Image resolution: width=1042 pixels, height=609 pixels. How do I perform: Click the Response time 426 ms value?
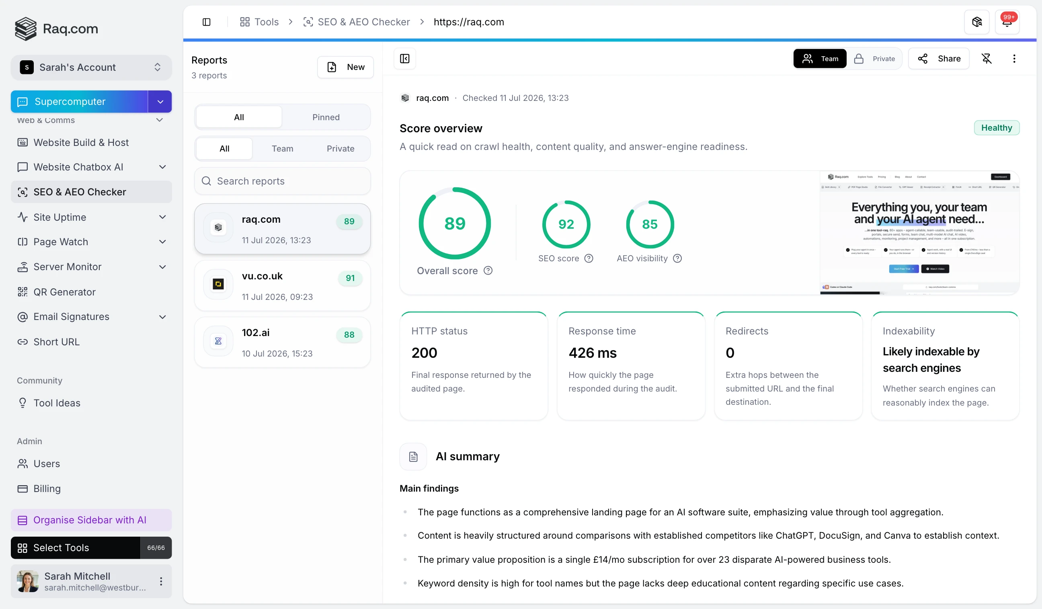click(593, 353)
